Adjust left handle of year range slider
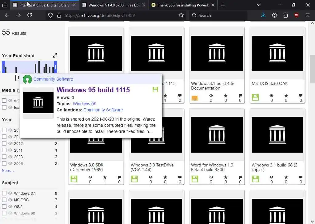The image size is (315, 224). tap(3, 67)
